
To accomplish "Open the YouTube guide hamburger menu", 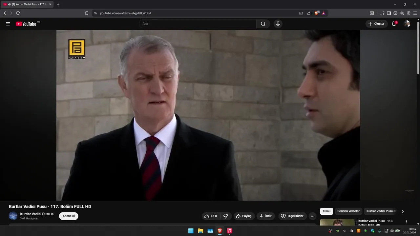I will [x=8, y=24].
